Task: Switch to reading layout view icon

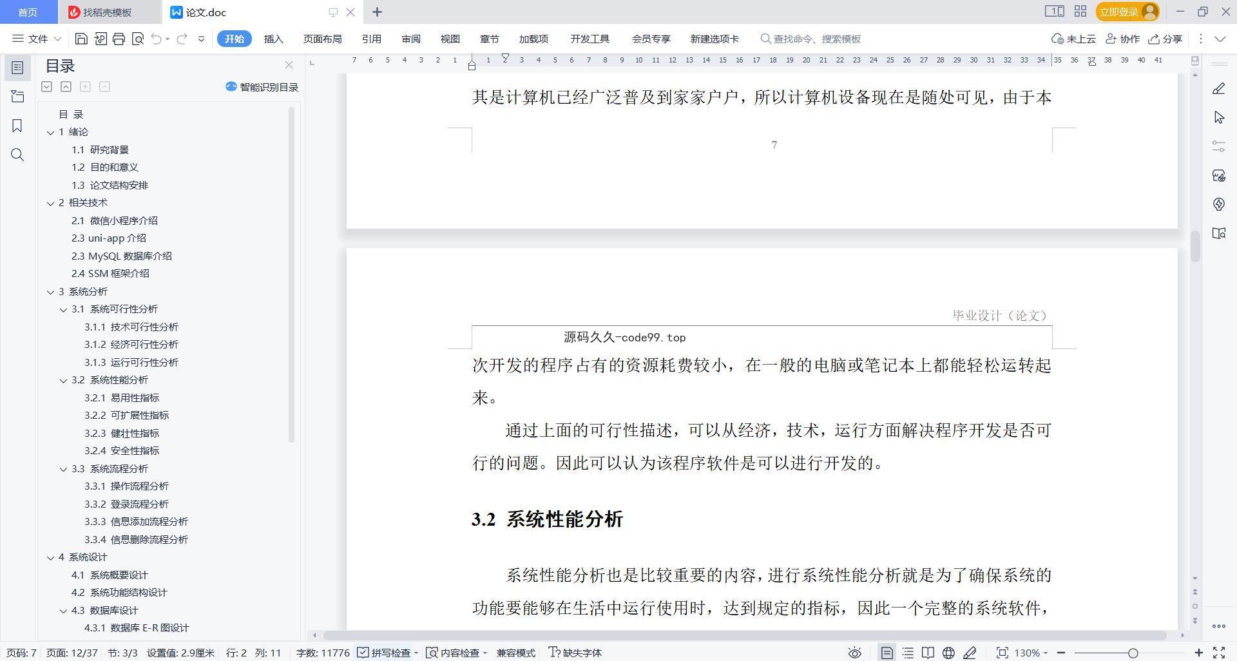Action: click(928, 653)
